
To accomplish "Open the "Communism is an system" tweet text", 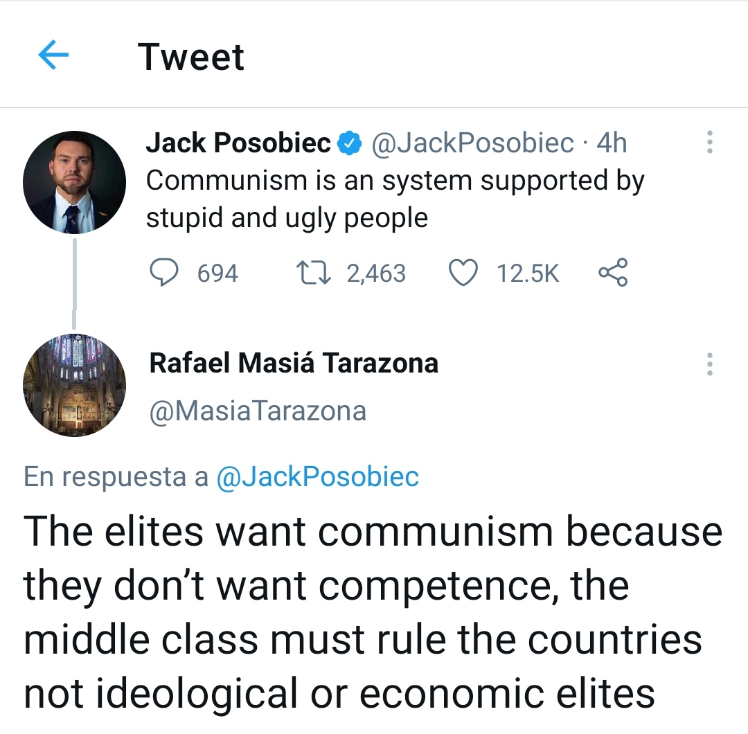I will point(395,199).
